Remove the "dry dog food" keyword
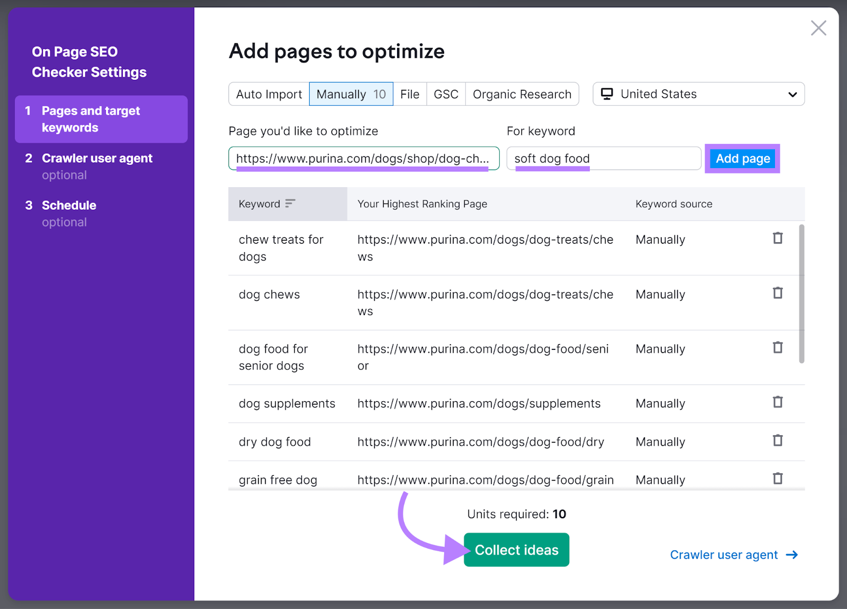 (777, 440)
